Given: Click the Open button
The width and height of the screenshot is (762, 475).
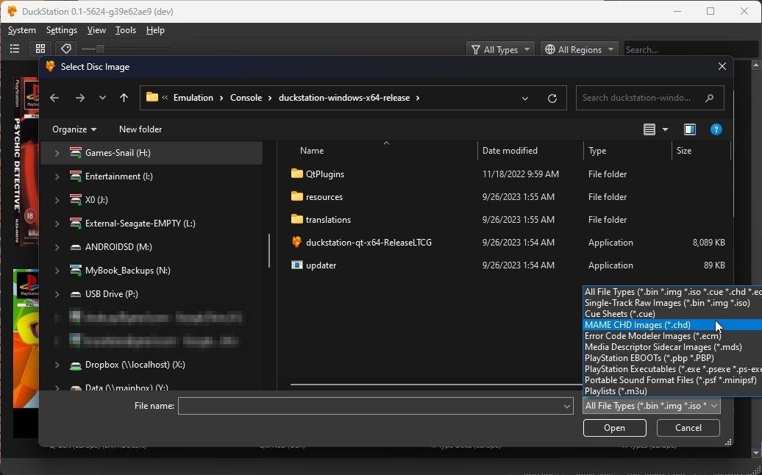Looking at the screenshot, I should [614, 428].
